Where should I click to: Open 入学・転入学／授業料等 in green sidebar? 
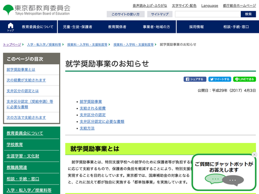tap(29, 190)
